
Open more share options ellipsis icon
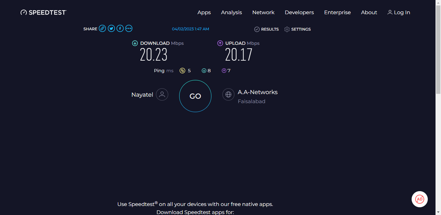tap(129, 28)
